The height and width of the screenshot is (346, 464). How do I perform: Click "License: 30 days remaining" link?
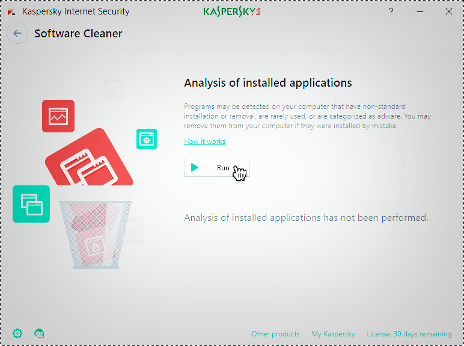click(409, 334)
